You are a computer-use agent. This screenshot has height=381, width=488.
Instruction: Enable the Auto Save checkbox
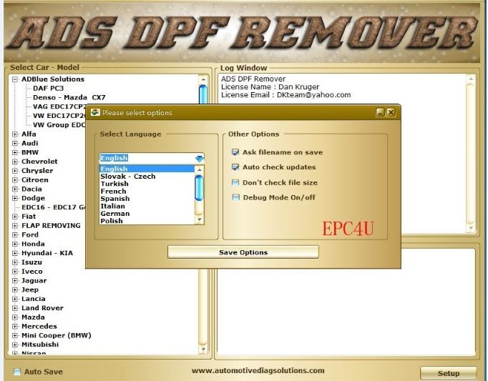coord(16,372)
